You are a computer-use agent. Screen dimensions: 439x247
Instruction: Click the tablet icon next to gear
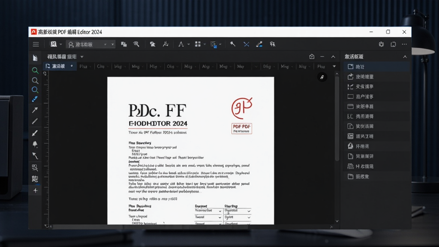tap(394, 44)
